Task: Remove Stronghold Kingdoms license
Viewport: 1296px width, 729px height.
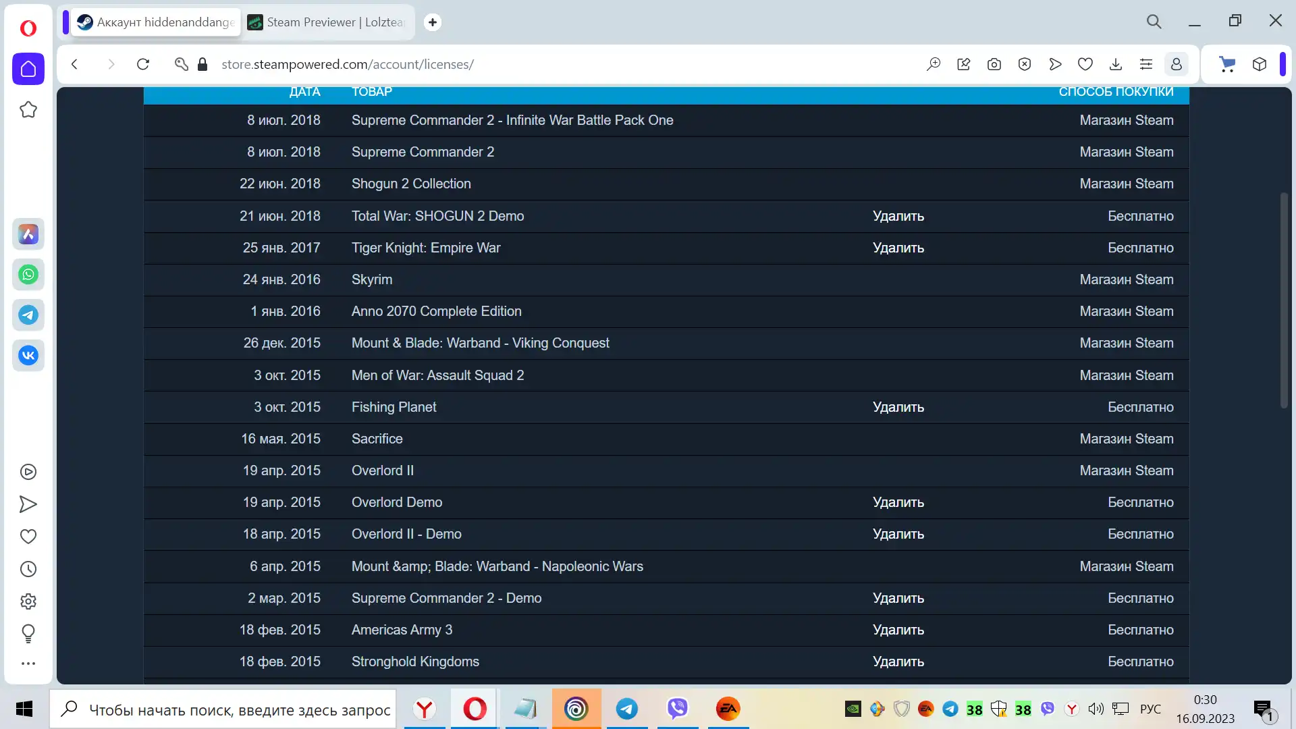Action: tap(898, 661)
